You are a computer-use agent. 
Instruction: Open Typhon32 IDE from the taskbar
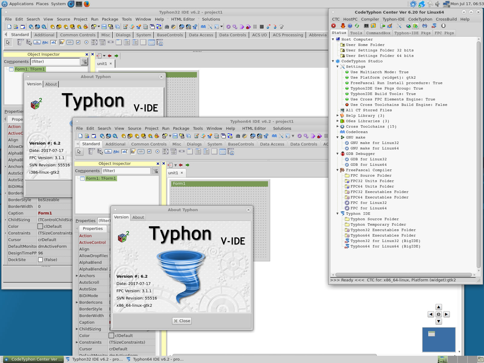click(x=94, y=359)
